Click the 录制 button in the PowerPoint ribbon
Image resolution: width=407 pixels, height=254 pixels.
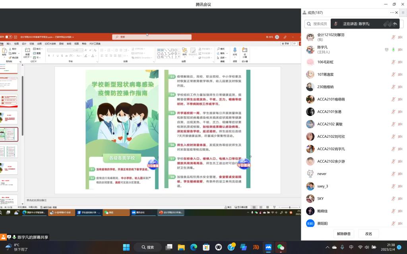[x=286, y=44]
